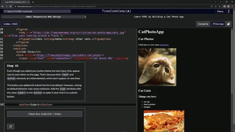Click the button Submit code line
Screen dimensions: 235x132
click(36, 104)
